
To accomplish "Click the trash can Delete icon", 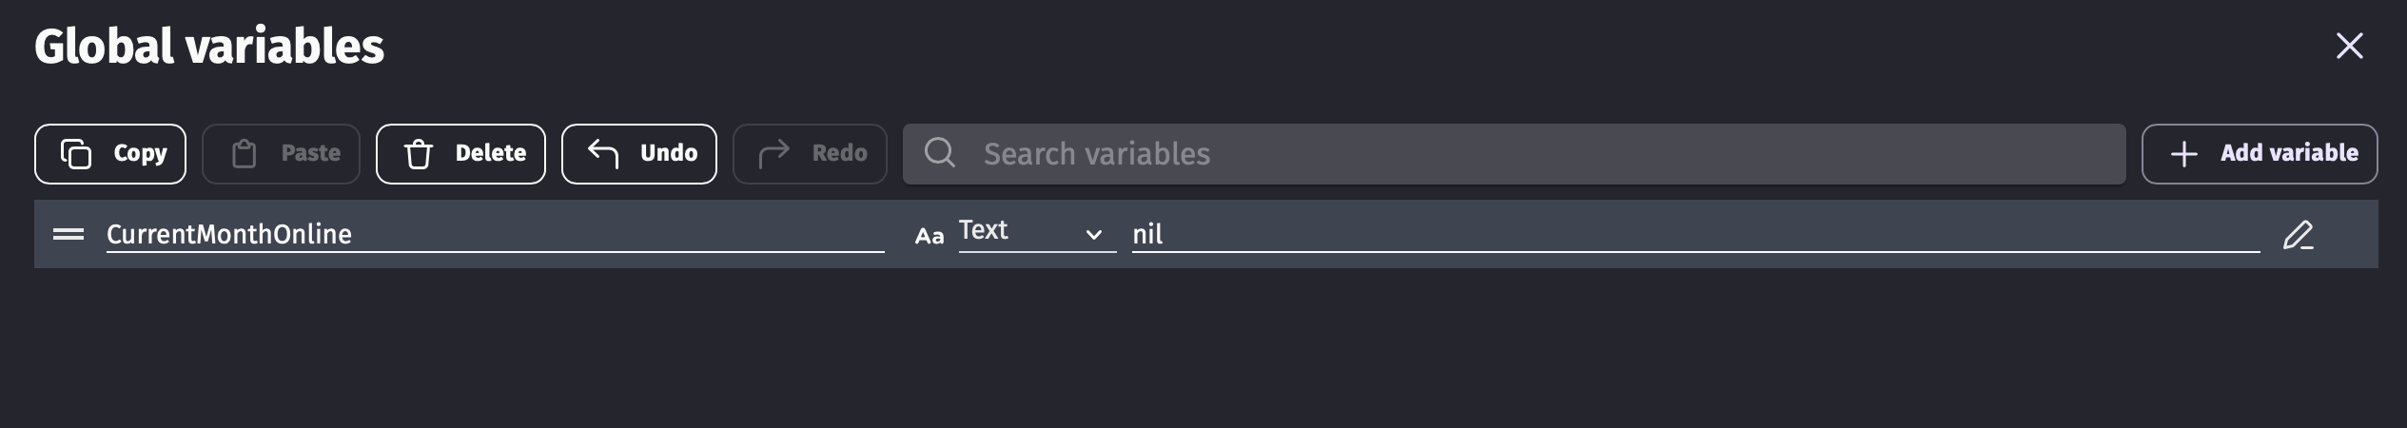I will pyautogui.click(x=419, y=154).
